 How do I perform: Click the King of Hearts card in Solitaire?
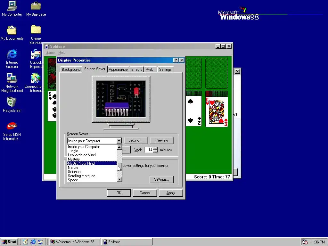pyautogui.click(x=217, y=112)
